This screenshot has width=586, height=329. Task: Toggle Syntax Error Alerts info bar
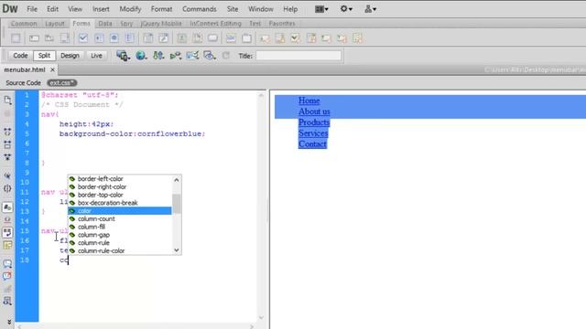(7, 245)
